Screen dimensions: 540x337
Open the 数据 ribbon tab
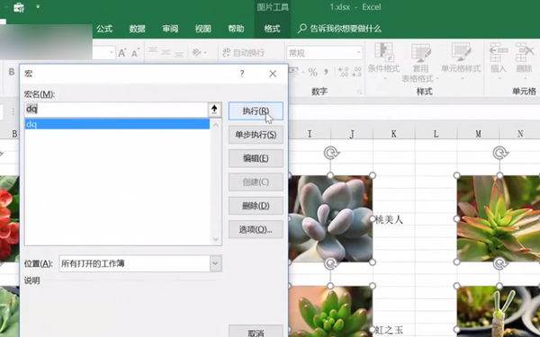click(x=137, y=29)
